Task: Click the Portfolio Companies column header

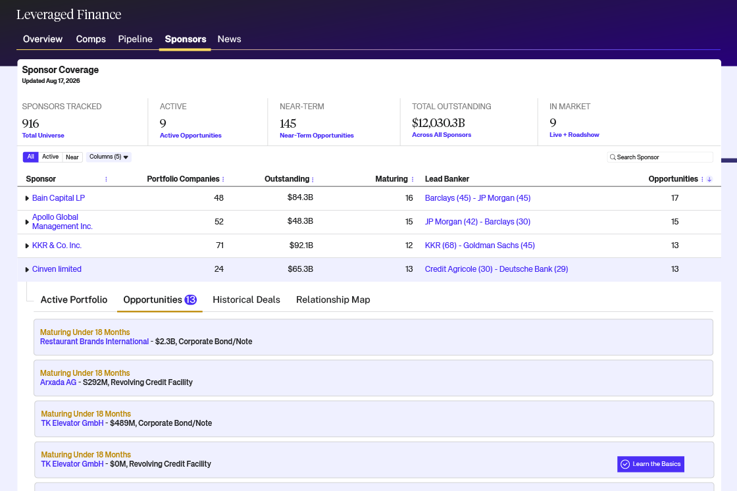Action: point(183,179)
